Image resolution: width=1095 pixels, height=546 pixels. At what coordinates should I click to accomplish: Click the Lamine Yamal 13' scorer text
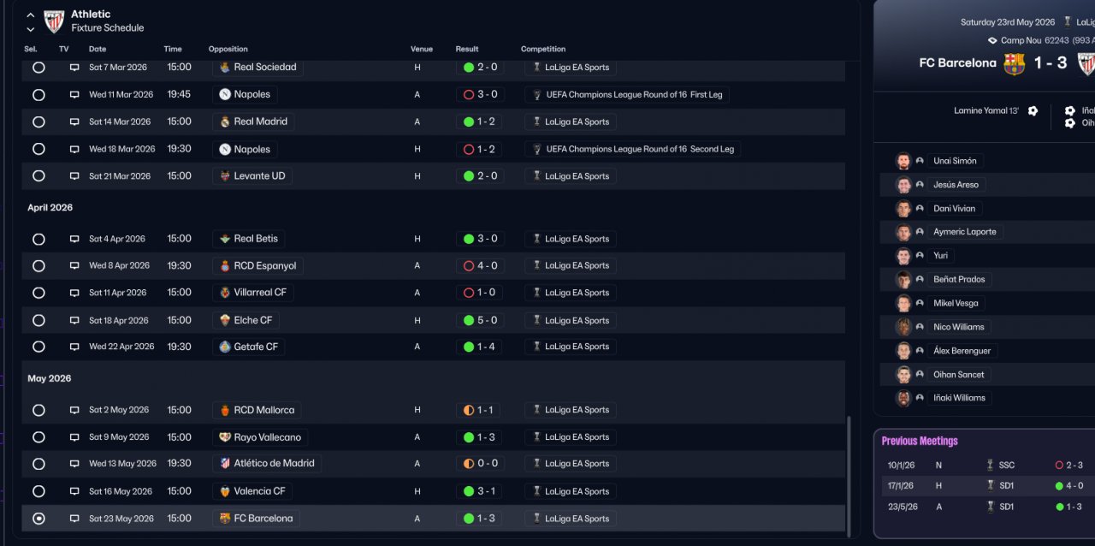click(x=987, y=110)
